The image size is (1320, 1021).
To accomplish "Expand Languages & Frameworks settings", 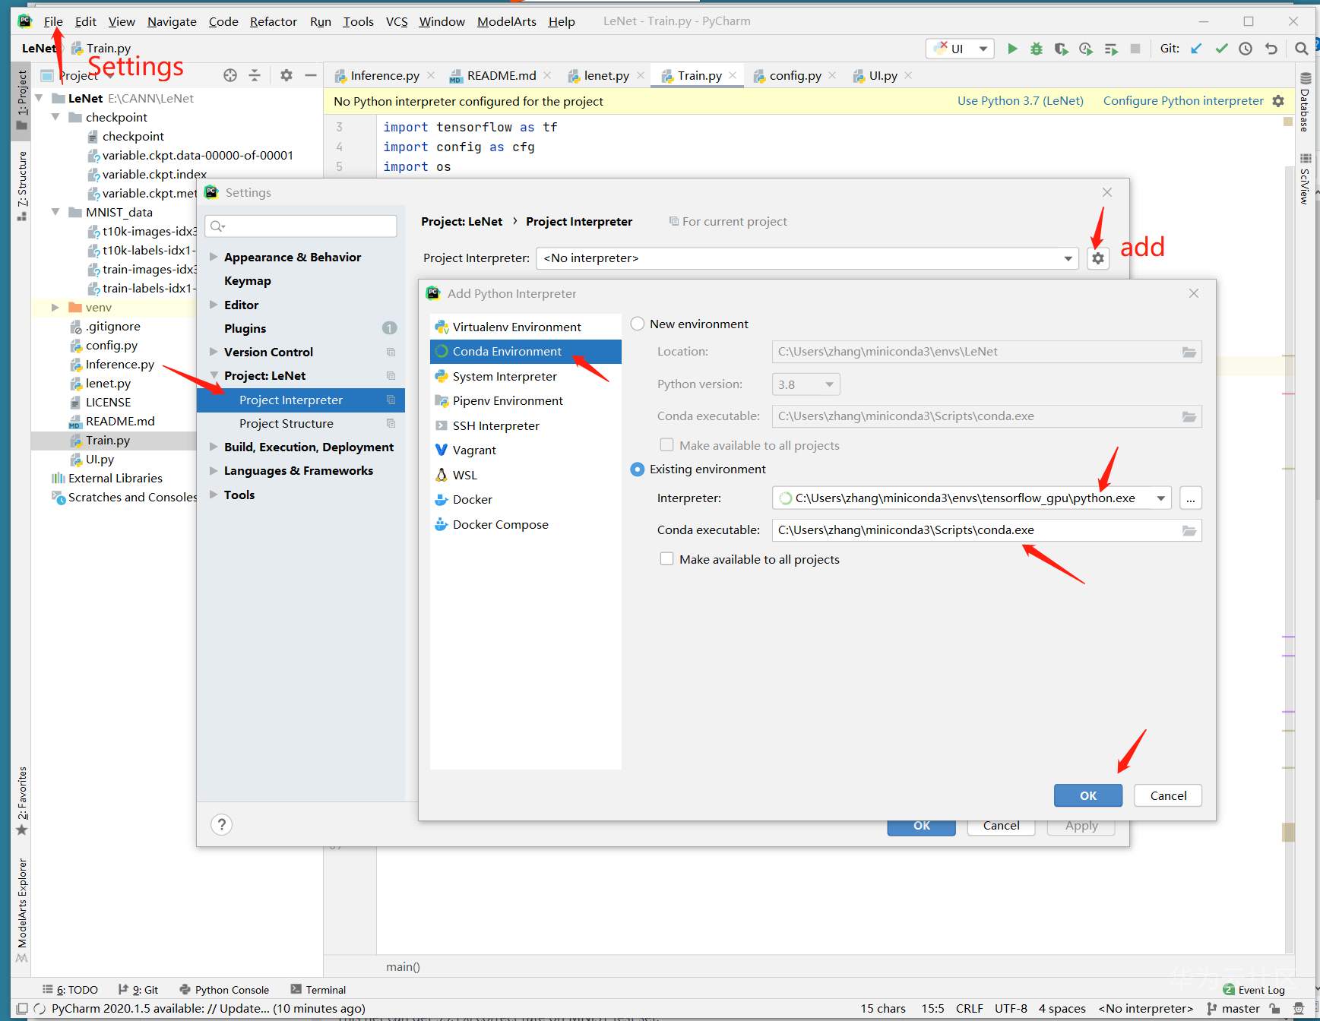I will pyautogui.click(x=214, y=470).
